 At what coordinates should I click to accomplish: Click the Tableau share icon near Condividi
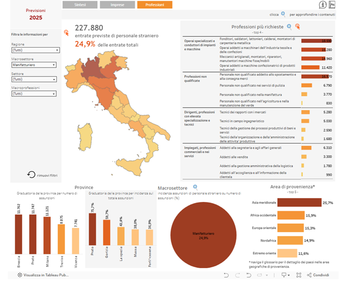(x=308, y=275)
